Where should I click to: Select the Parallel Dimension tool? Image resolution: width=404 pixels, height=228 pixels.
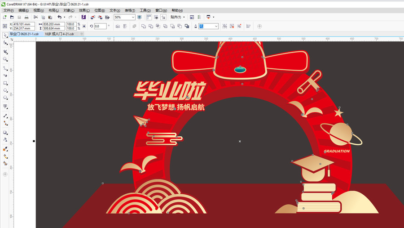click(5, 116)
